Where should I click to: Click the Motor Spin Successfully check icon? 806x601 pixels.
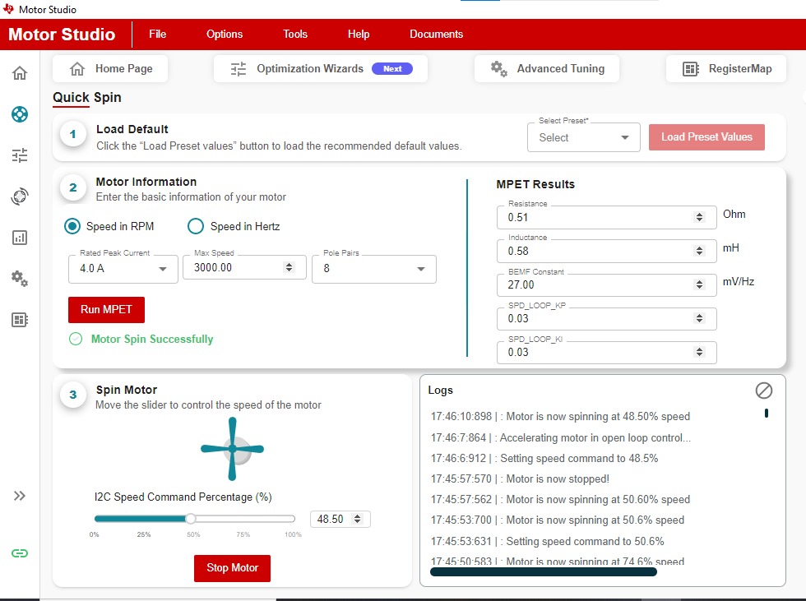76,339
